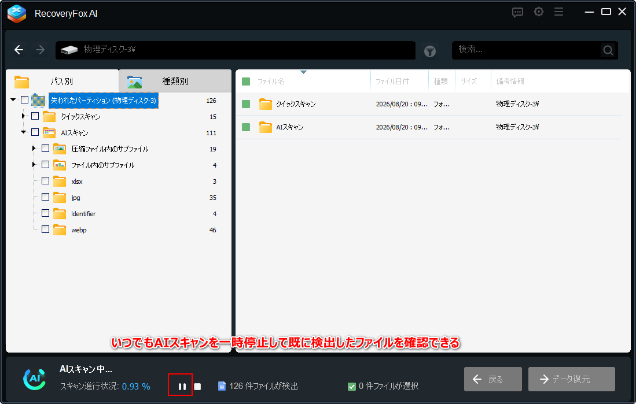
Task: Click the lost partition disk icon
Action: [x=39, y=100]
